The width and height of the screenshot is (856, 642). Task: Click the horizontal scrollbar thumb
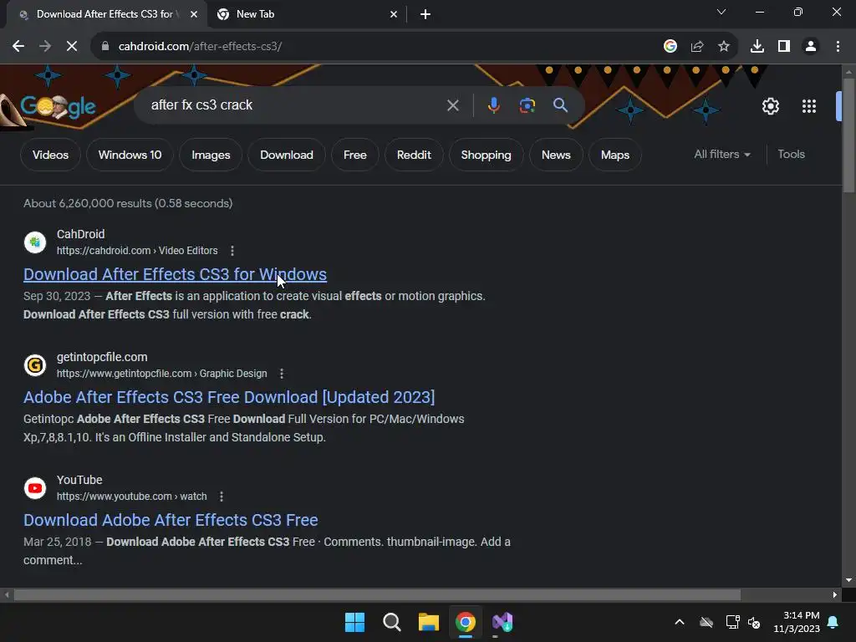[377, 594]
